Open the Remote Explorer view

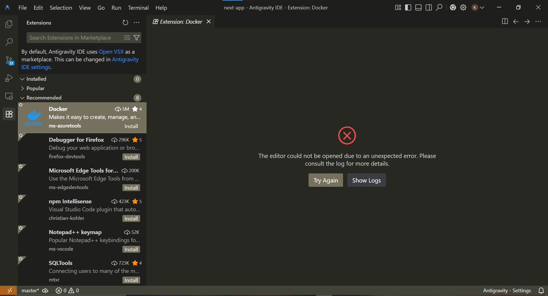[x=9, y=96]
